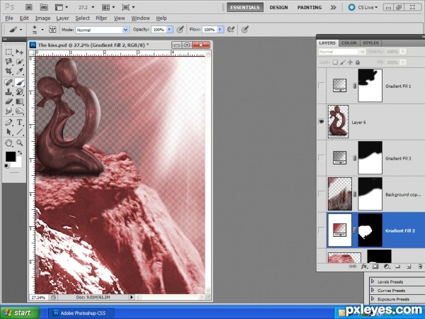Select the Eraser tool
This screenshot has height=319, width=425.
tap(8, 101)
